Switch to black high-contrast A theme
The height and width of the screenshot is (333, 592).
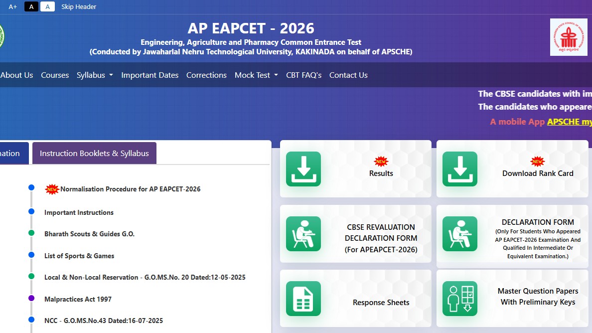[x=31, y=7]
